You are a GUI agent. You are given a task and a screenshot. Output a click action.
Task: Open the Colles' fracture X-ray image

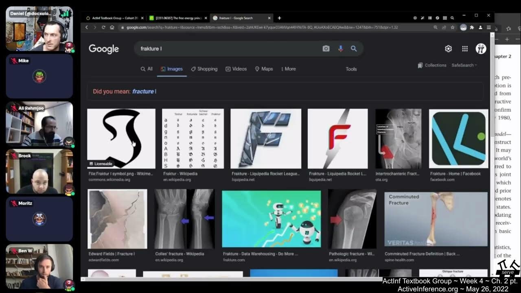(185, 219)
